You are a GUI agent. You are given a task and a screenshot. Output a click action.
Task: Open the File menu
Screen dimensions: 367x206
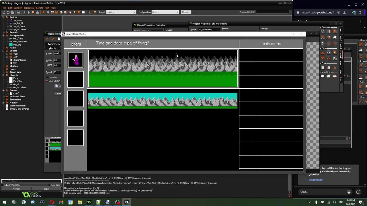pos(4,8)
